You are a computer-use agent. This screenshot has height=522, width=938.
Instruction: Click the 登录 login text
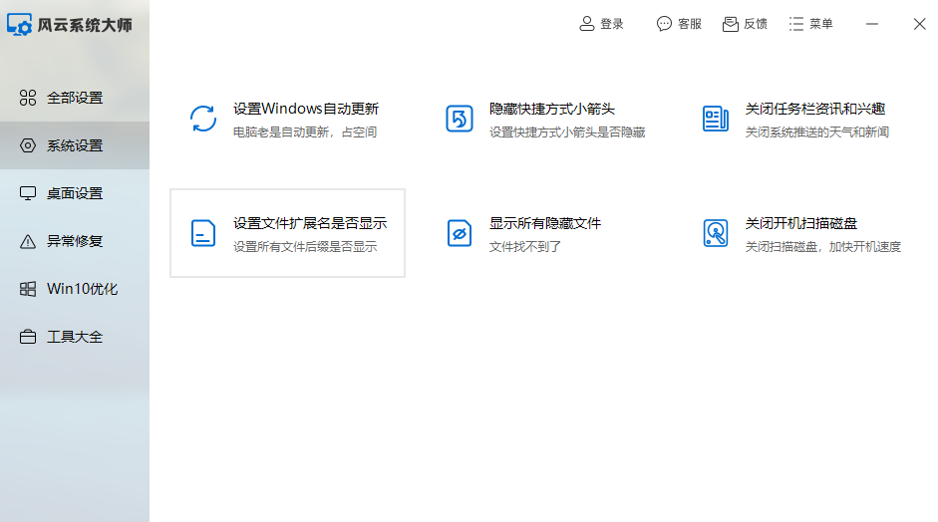pos(612,24)
